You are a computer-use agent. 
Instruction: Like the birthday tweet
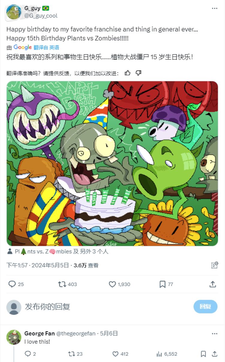click(112, 284)
